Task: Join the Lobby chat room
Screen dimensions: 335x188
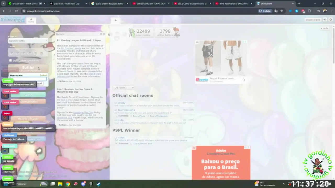Action: click(154, 104)
